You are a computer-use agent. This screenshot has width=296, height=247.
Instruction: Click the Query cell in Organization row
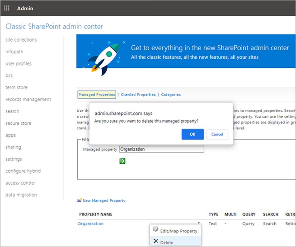(x=248, y=223)
